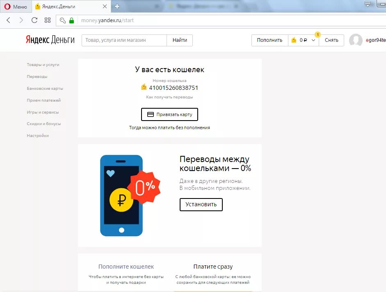
Task: Focus the Товар, услуга или магазин search field
Action: (124, 40)
